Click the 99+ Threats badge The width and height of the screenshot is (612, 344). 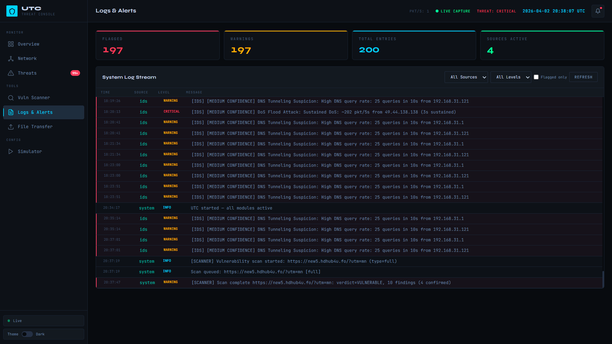click(x=75, y=73)
